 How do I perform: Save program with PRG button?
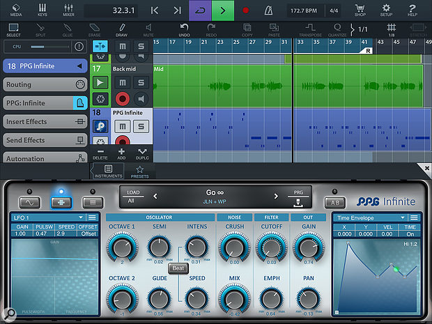tap(298, 198)
